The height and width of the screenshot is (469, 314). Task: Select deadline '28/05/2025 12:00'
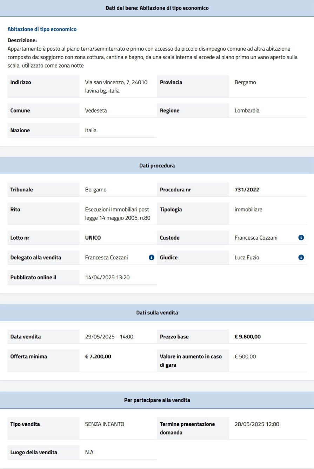257,424
